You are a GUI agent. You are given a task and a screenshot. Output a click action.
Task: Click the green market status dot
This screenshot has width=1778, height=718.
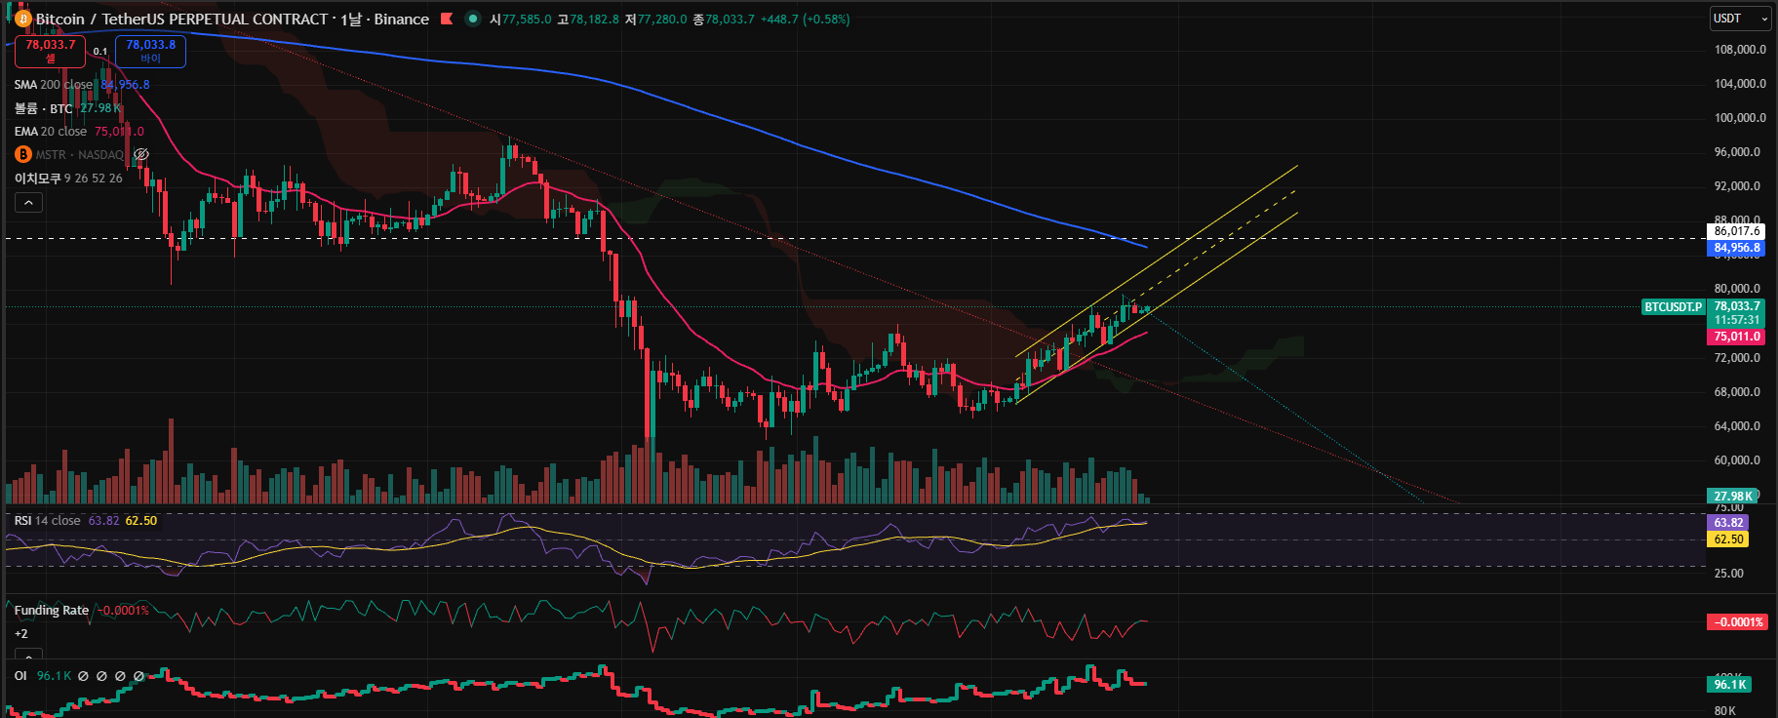coord(473,19)
